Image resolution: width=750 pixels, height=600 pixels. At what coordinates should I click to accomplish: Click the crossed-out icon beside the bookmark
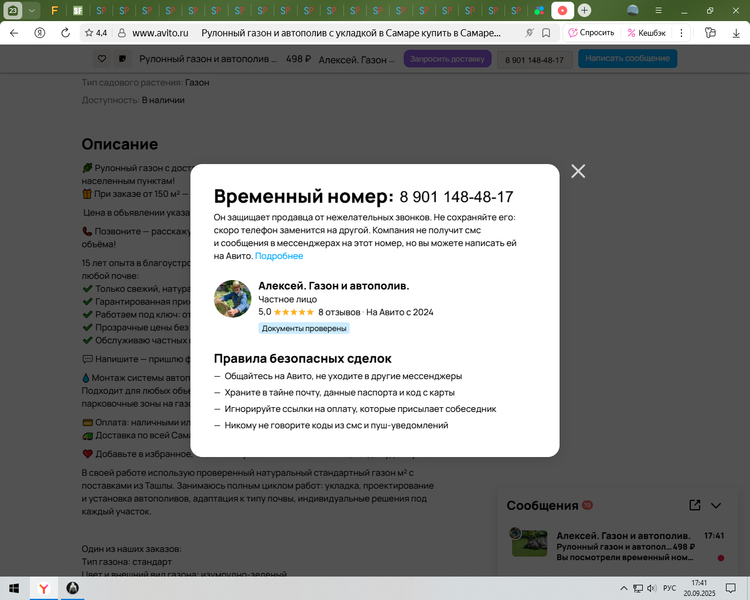coord(529,33)
